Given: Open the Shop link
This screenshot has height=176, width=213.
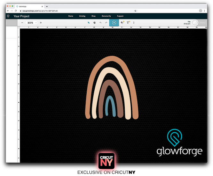Looking at the screenshot, I should (93, 16).
